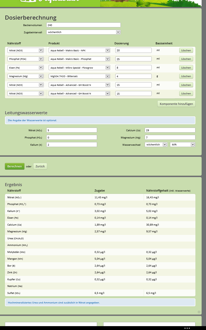
Task: Click the Sulfat Zugabe value 6,5 mg/l
Action: point(99,293)
